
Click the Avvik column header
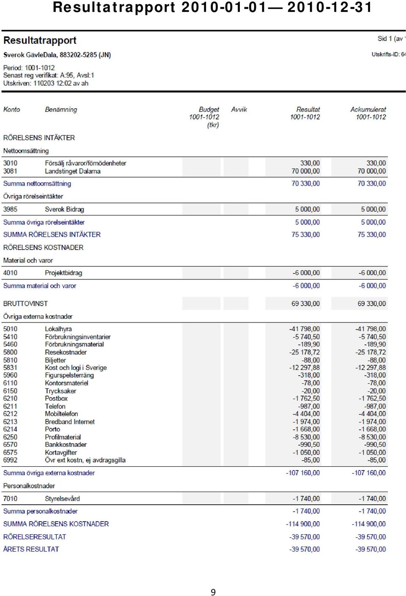[239, 109]
